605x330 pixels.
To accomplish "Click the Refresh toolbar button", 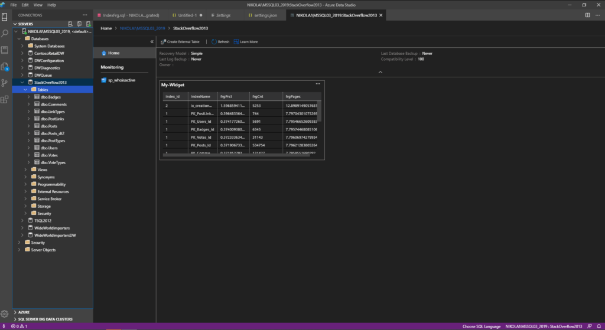I will pyautogui.click(x=220, y=42).
